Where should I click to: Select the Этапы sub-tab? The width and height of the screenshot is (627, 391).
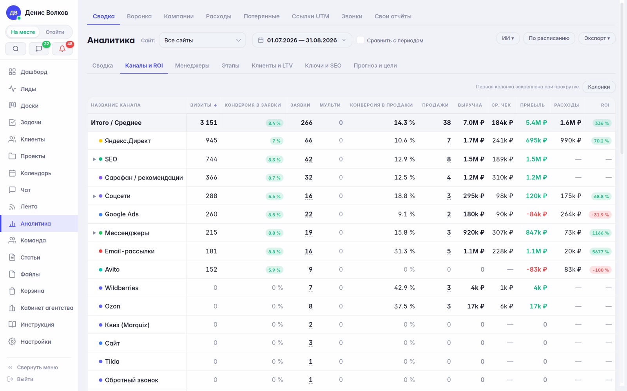(x=230, y=66)
